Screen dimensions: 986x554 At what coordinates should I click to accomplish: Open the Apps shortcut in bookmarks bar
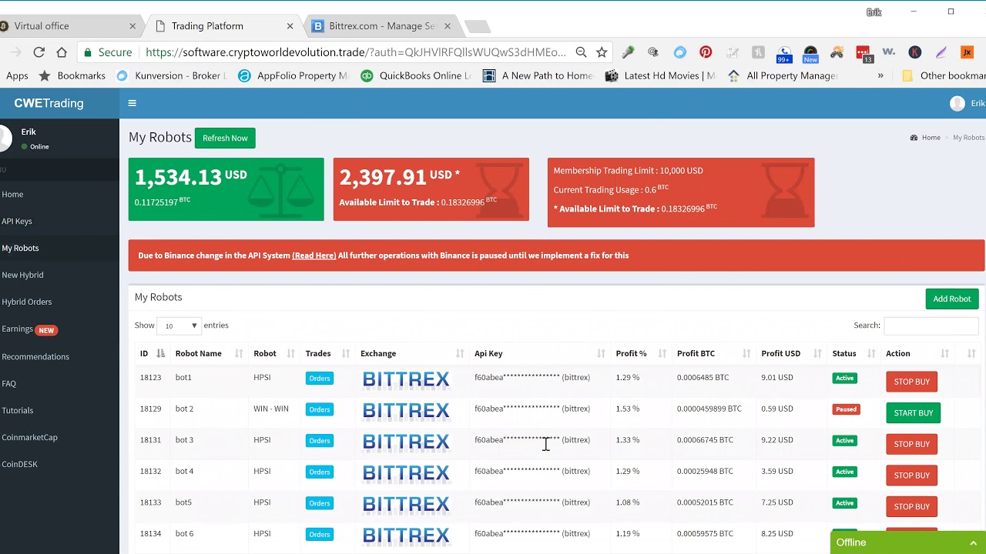pyautogui.click(x=17, y=75)
